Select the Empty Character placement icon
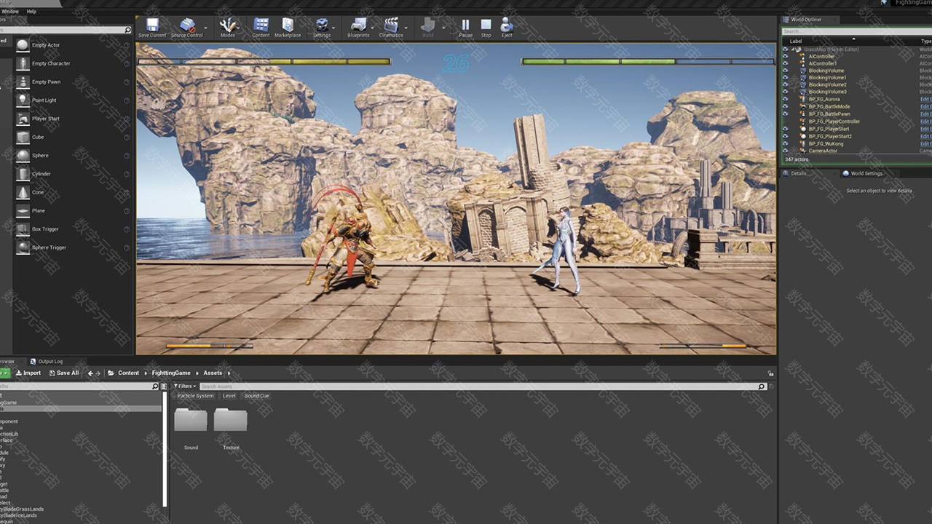This screenshot has width=932, height=524. (x=23, y=63)
